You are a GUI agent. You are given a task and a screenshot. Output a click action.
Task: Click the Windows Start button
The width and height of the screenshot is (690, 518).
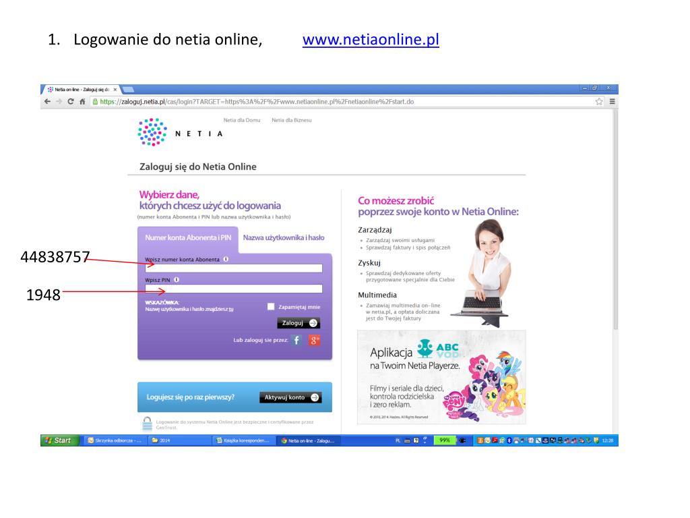click(x=60, y=440)
